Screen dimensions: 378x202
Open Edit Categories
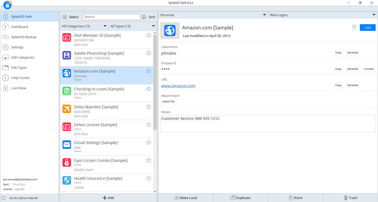30,57
